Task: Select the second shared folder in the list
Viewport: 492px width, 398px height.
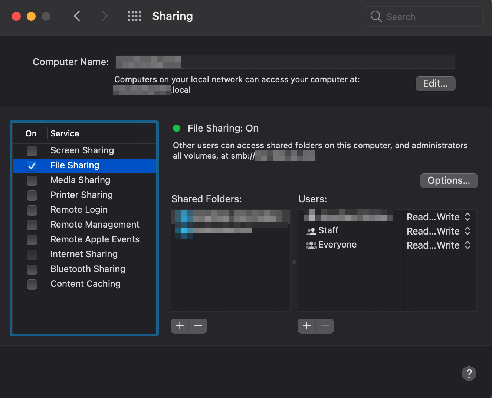Action: pyautogui.click(x=230, y=231)
